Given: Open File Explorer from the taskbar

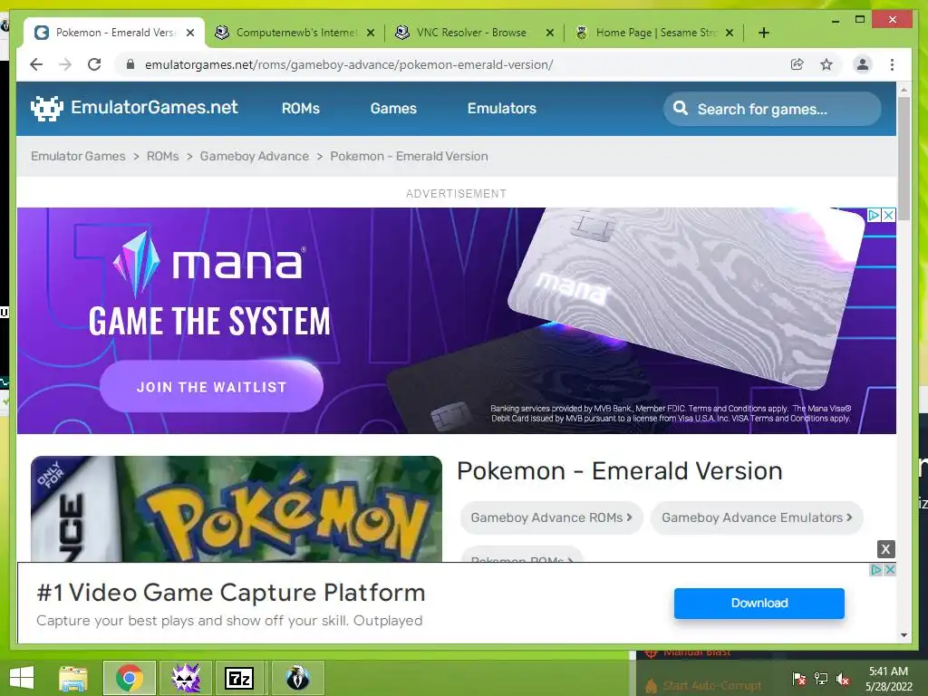Looking at the screenshot, I should point(73,678).
